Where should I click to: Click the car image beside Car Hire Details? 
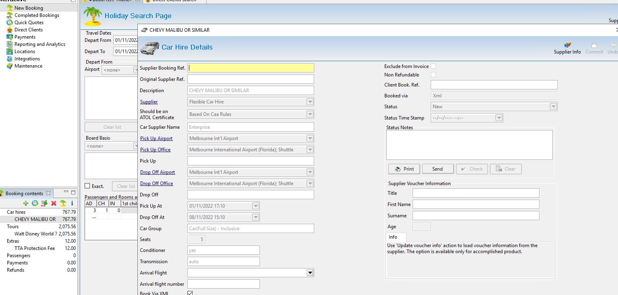click(149, 48)
